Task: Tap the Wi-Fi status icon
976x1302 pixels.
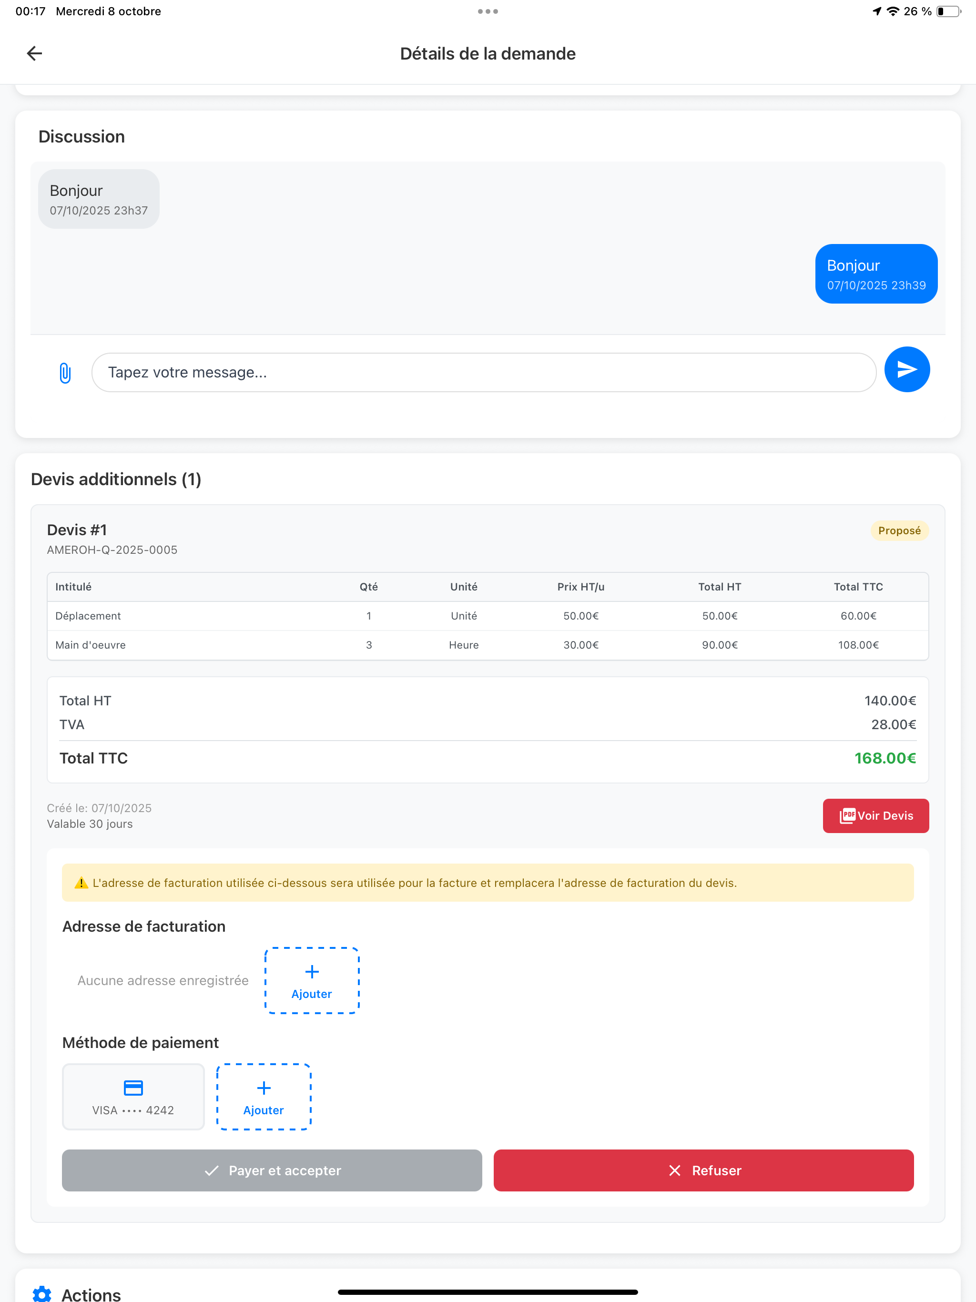Action: (x=893, y=11)
